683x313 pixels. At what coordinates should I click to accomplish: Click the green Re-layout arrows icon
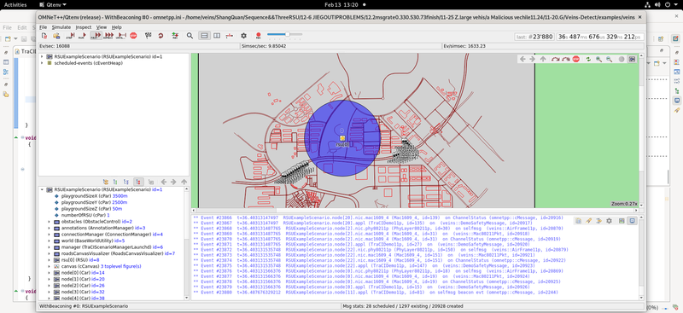click(588, 59)
